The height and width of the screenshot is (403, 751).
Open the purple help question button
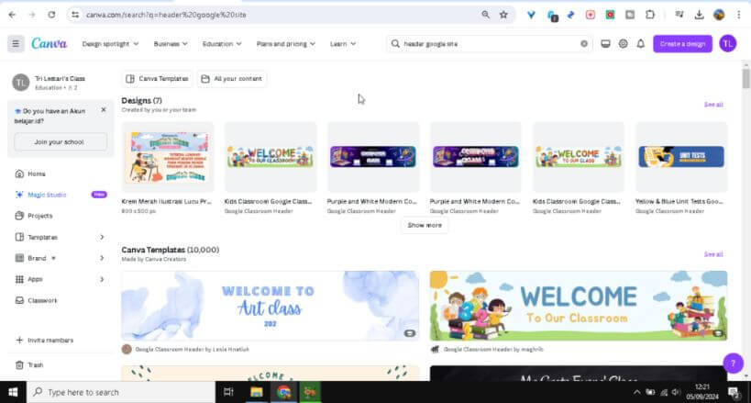tap(733, 364)
